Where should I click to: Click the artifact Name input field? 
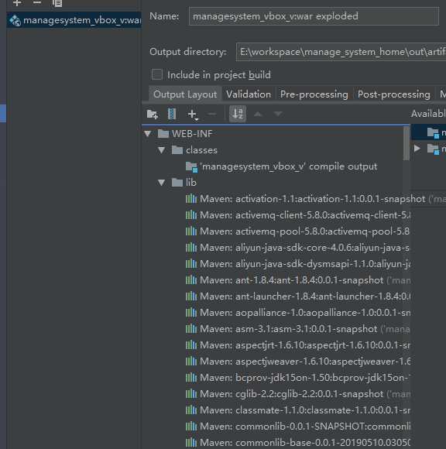314,16
